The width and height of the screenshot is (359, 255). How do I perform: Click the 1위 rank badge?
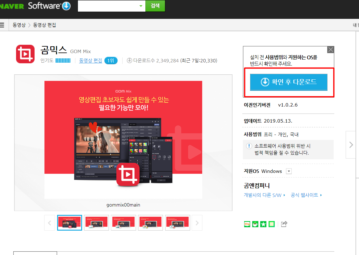pyautogui.click(x=111, y=61)
